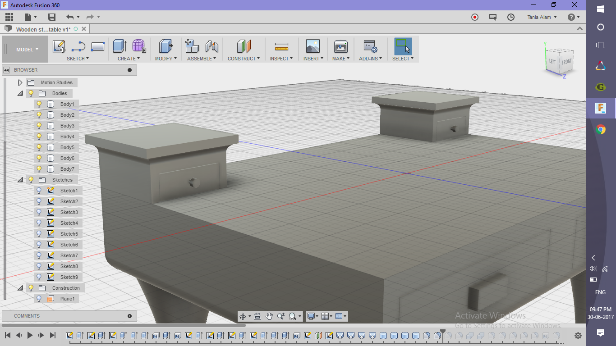The image size is (616, 346).
Task: Collapse the Browser panel double-arrow
Action: pyautogui.click(x=6, y=70)
